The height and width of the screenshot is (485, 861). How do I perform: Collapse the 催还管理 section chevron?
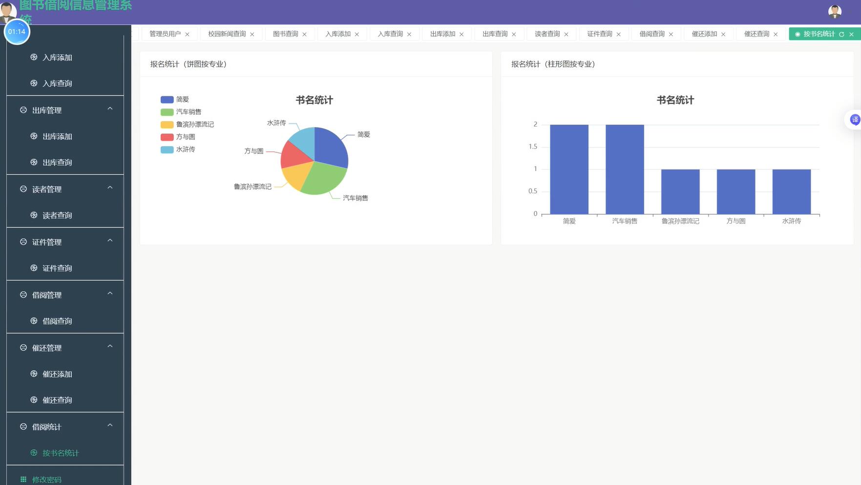(110, 346)
